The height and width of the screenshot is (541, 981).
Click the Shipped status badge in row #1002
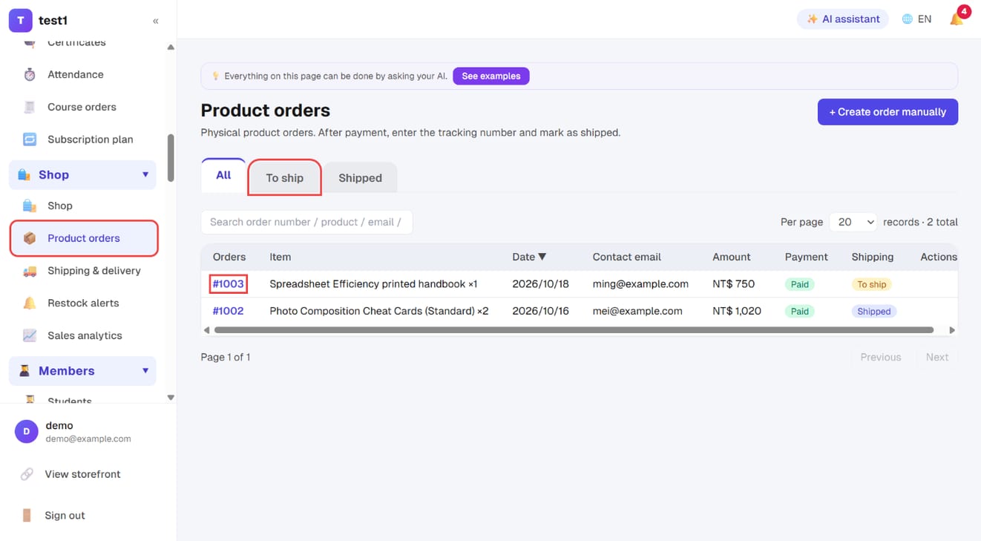point(873,311)
